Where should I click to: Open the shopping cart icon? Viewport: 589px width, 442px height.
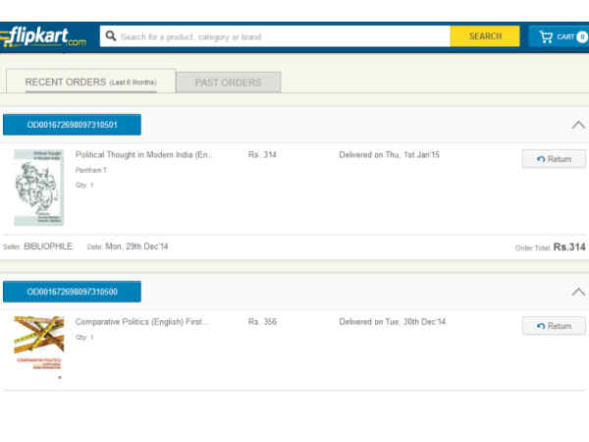pos(545,36)
